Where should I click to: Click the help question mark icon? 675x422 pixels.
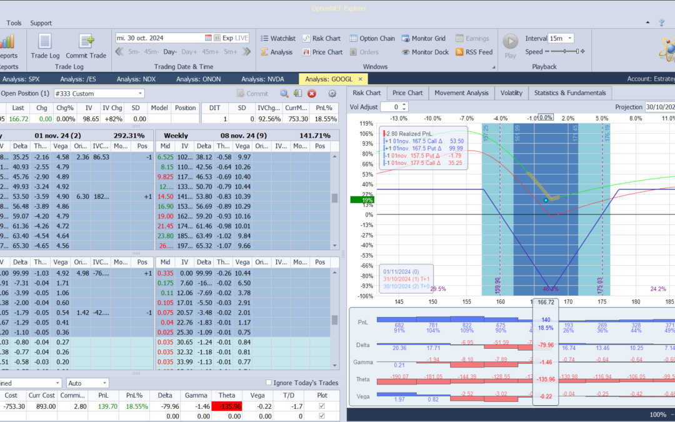(x=662, y=23)
